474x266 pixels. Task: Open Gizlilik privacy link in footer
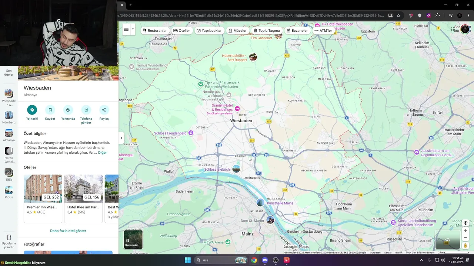(399, 253)
